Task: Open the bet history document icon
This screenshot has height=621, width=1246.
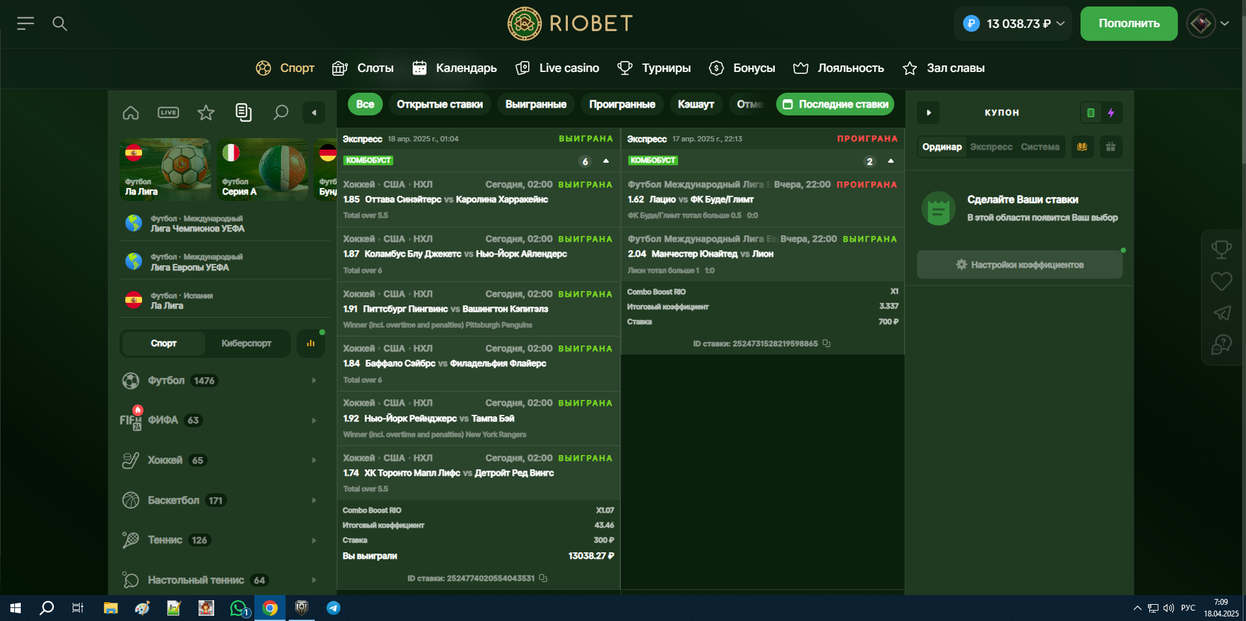Action: (243, 113)
